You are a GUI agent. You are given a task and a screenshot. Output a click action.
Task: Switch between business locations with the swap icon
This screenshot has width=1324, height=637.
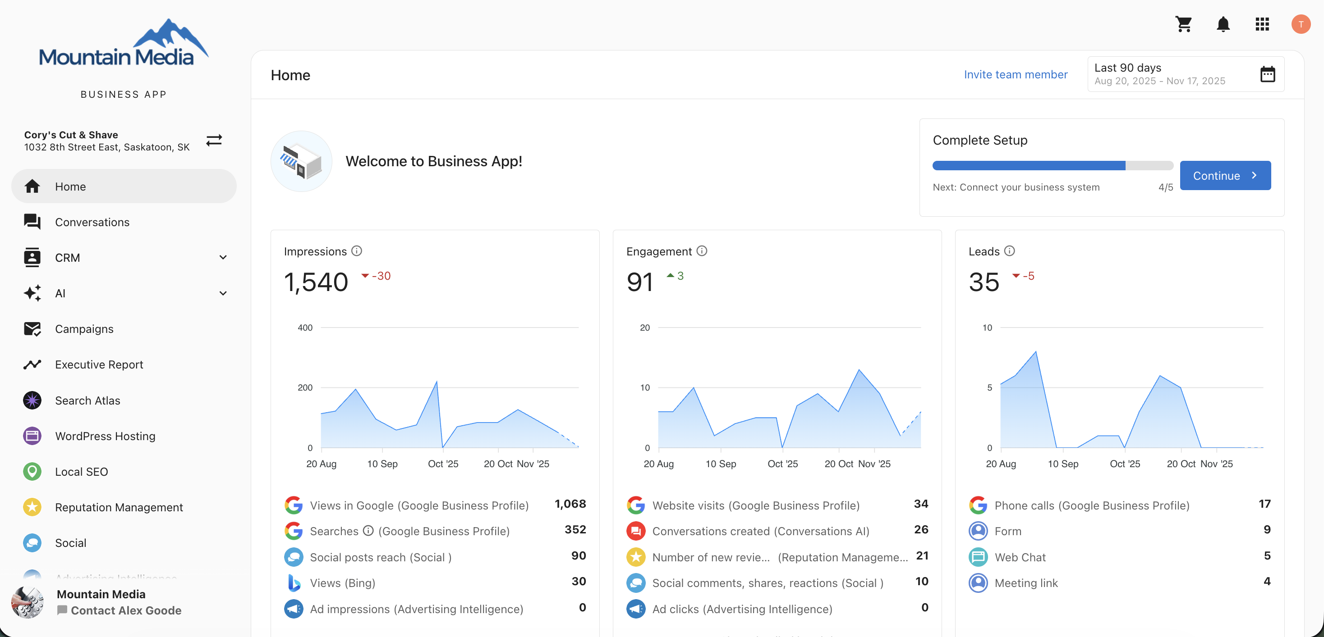click(214, 140)
